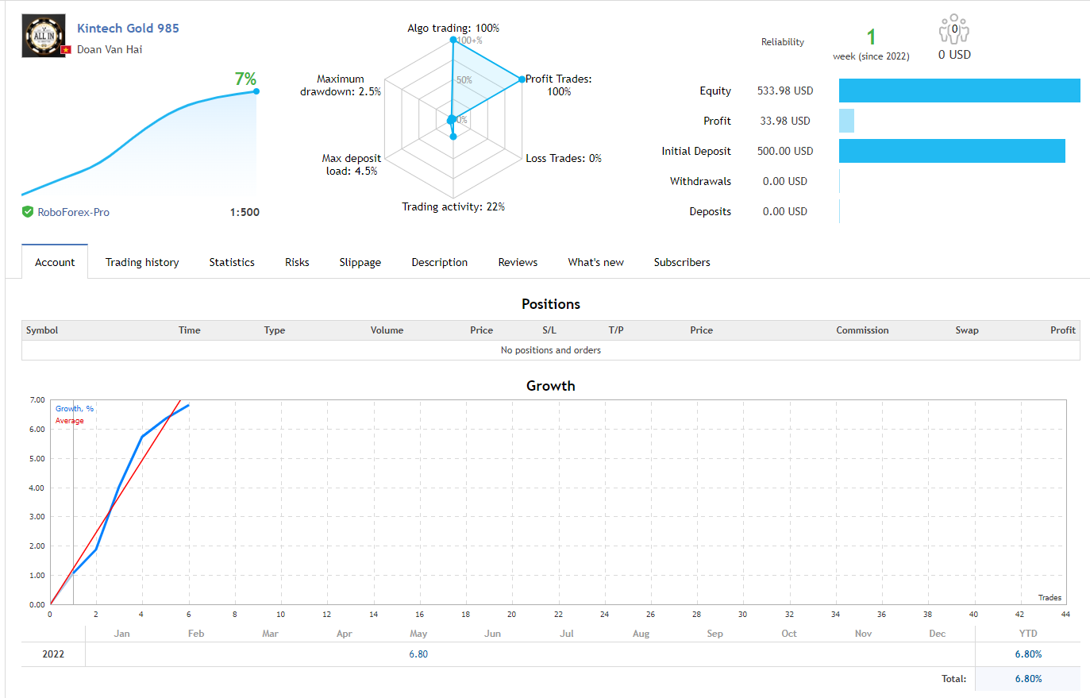This screenshot has height=698, width=1090.
Task: Click the blue Initial Deposit bar
Action: [x=952, y=151]
